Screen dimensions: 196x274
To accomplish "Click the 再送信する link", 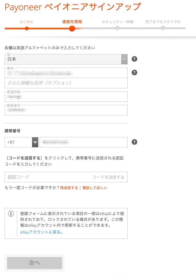I will (69, 188).
